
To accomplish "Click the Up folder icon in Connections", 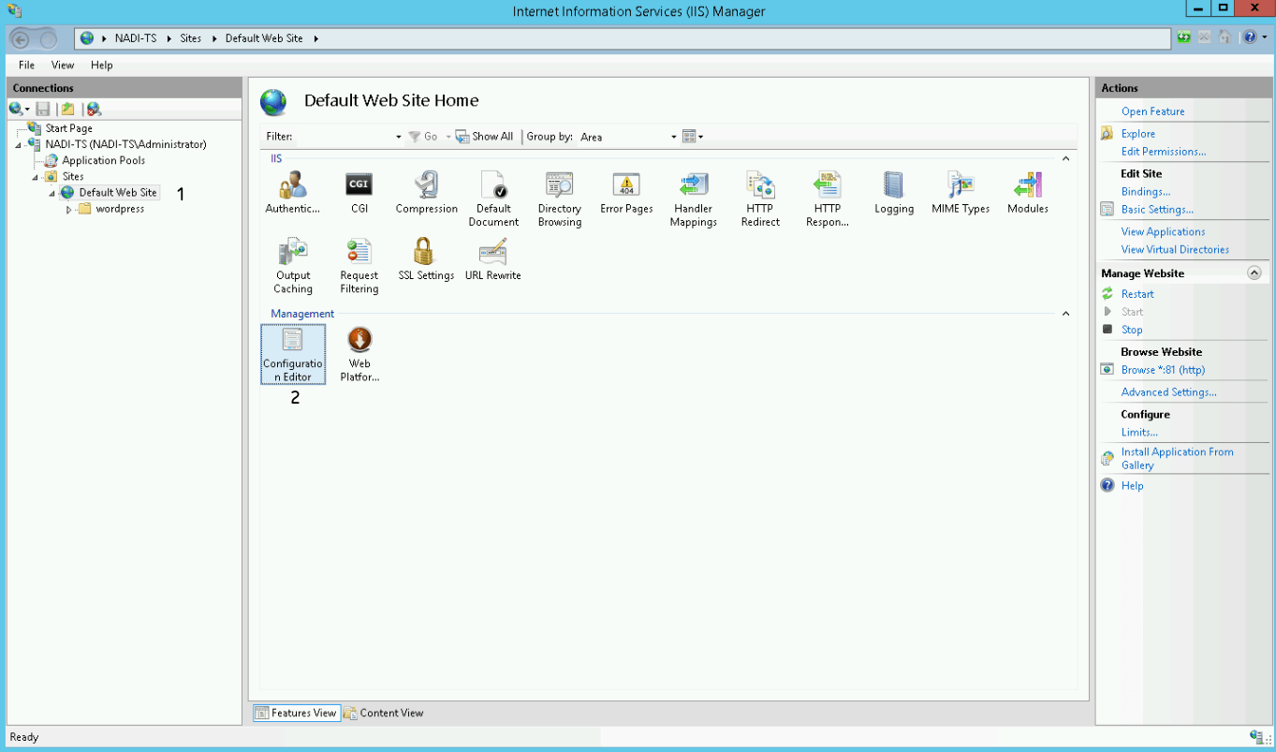I will tap(67, 110).
